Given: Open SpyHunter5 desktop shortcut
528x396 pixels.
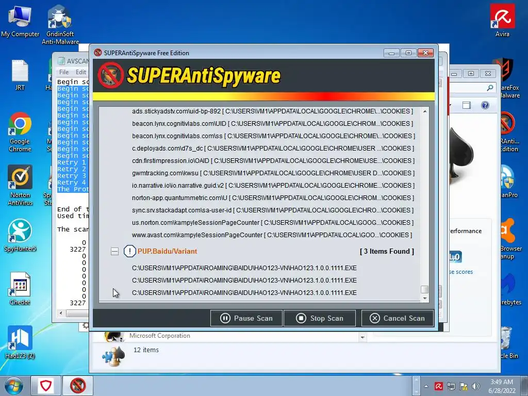Looking at the screenshot, I should [x=20, y=235].
